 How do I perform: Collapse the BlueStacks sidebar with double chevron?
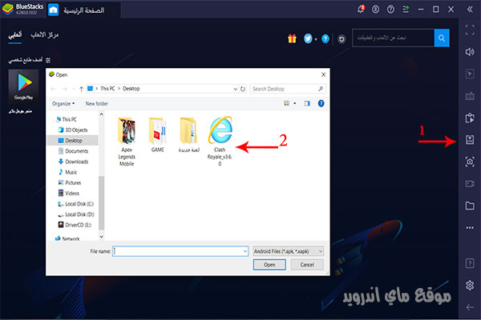(470, 9)
